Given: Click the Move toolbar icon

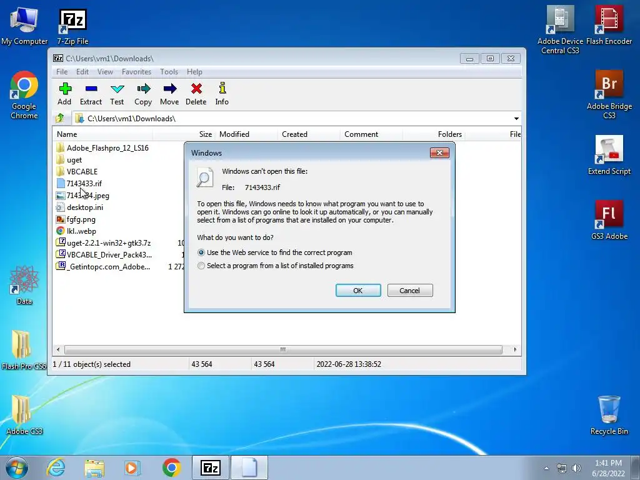Looking at the screenshot, I should pyautogui.click(x=169, y=94).
